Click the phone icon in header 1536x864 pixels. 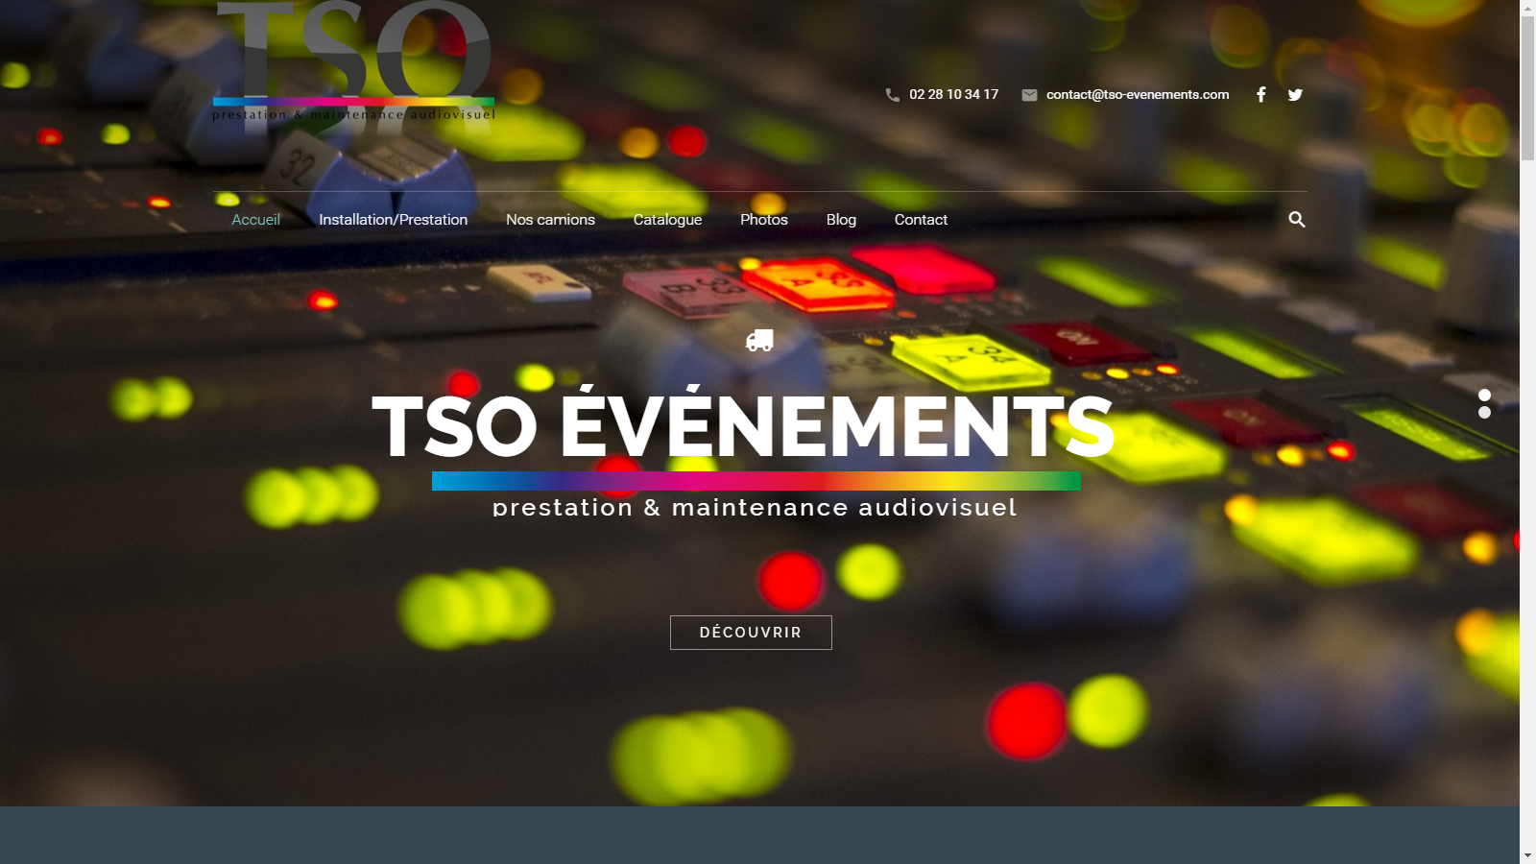point(892,95)
